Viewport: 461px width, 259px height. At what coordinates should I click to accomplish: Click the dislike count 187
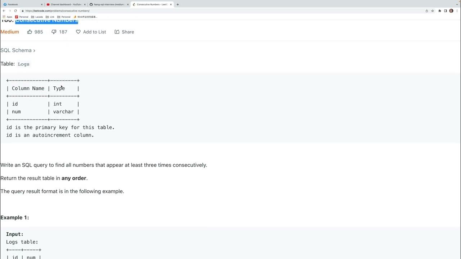click(63, 32)
